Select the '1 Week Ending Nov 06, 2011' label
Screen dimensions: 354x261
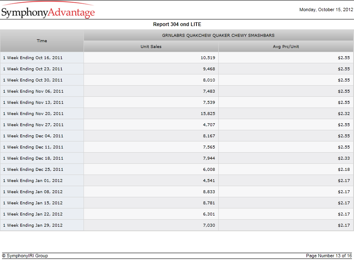coord(33,91)
